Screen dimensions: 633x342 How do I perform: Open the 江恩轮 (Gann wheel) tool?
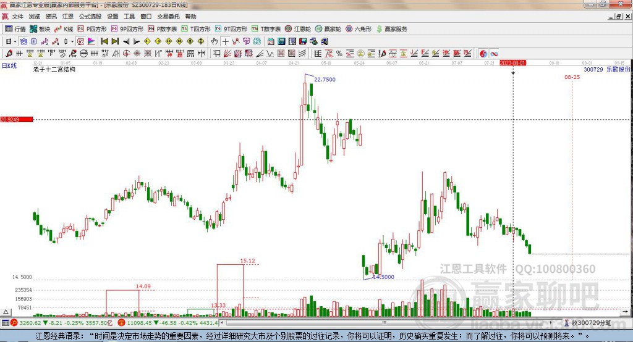[298, 29]
